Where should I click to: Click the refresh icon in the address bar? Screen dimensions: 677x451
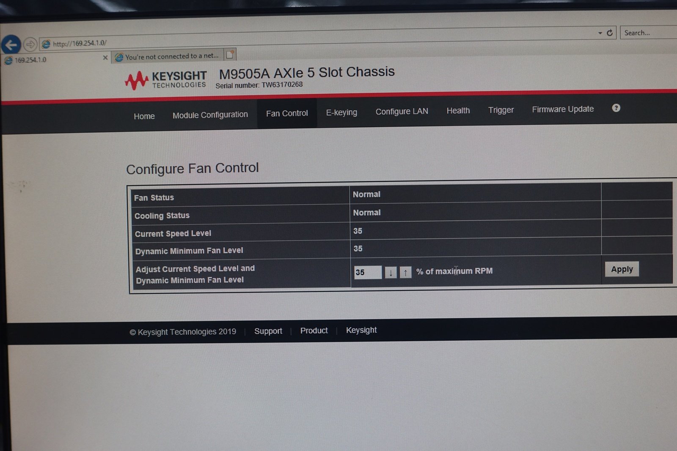click(610, 33)
